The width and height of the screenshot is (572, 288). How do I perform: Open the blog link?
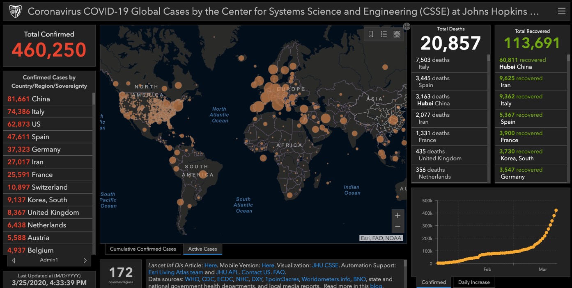coord(376,286)
